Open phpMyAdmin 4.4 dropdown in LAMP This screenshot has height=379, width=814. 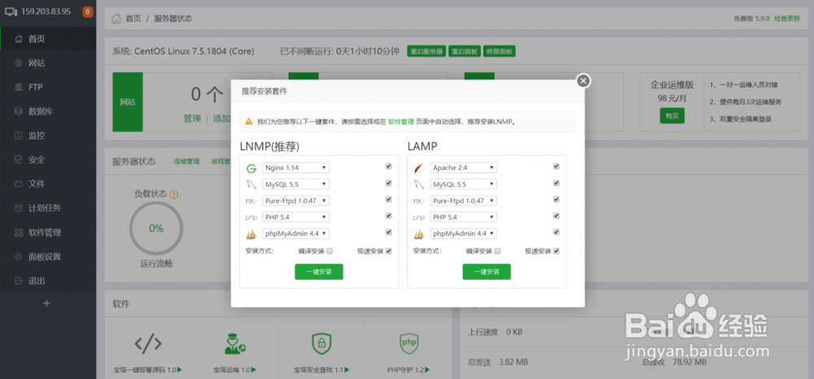[464, 234]
